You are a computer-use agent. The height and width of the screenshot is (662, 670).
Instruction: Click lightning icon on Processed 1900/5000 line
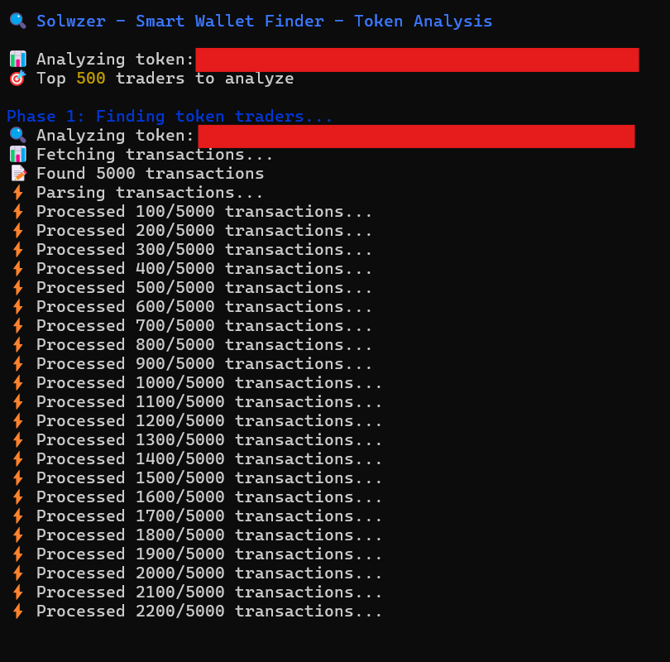[x=17, y=554]
